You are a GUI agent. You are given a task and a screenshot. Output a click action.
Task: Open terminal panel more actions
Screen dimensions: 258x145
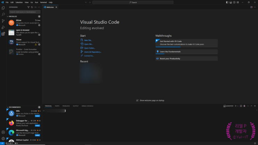pyautogui.click(x=248, y=106)
